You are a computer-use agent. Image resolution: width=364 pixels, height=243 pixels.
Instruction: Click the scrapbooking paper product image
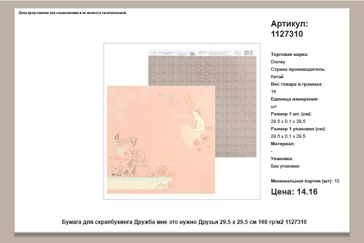click(x=182, y=121)
